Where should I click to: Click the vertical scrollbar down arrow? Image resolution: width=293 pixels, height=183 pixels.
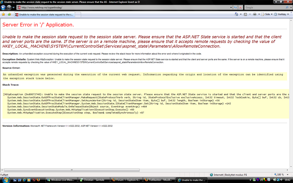coord(291,167)
